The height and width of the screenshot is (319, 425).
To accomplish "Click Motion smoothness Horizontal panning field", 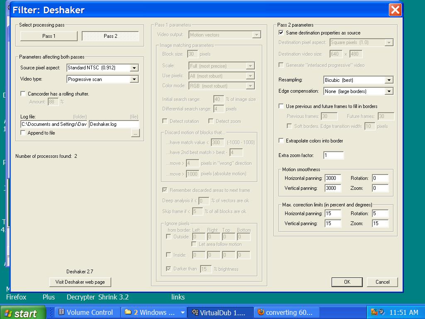I will [x=333, y=178].
